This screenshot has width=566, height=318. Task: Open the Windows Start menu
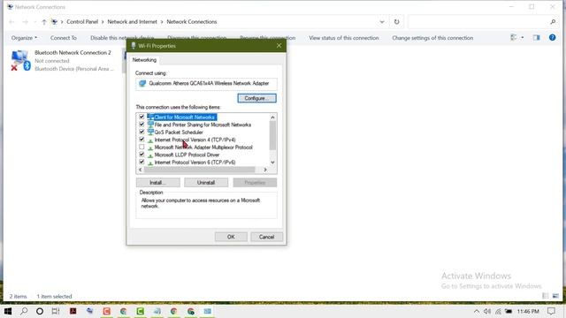[8, 311]
